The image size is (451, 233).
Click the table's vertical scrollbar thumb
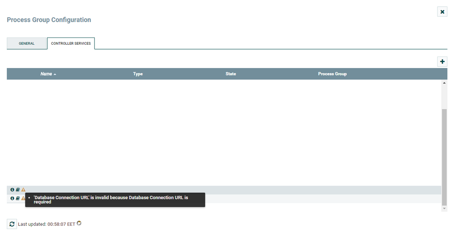(444, 157)
